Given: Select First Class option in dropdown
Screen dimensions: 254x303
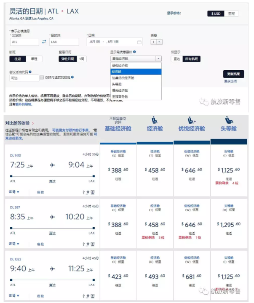Looking at the screenshot, I should tap(136, 84).
